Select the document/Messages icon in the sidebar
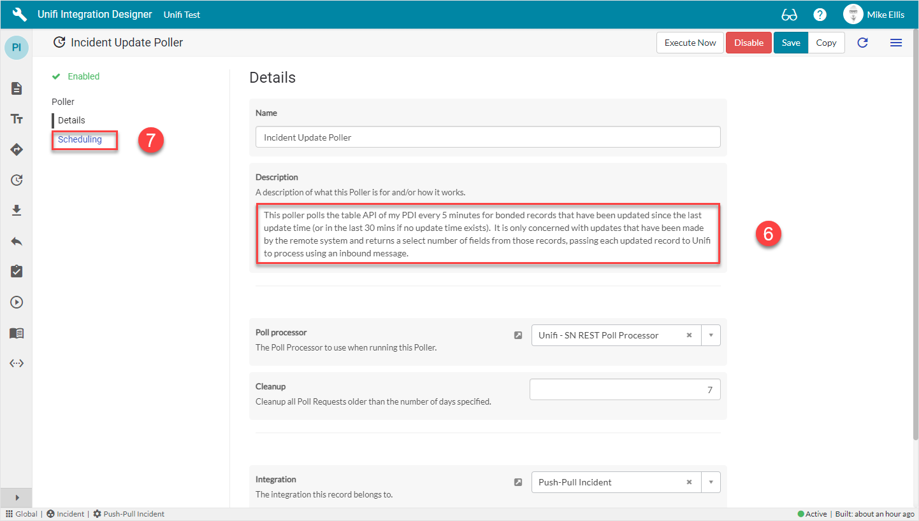The image size is (919, 521). [16, 88]
